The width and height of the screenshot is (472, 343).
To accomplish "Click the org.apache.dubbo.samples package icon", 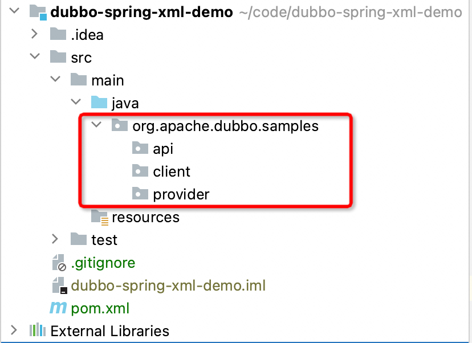I will pyautogui.click(x=120, y=126).
